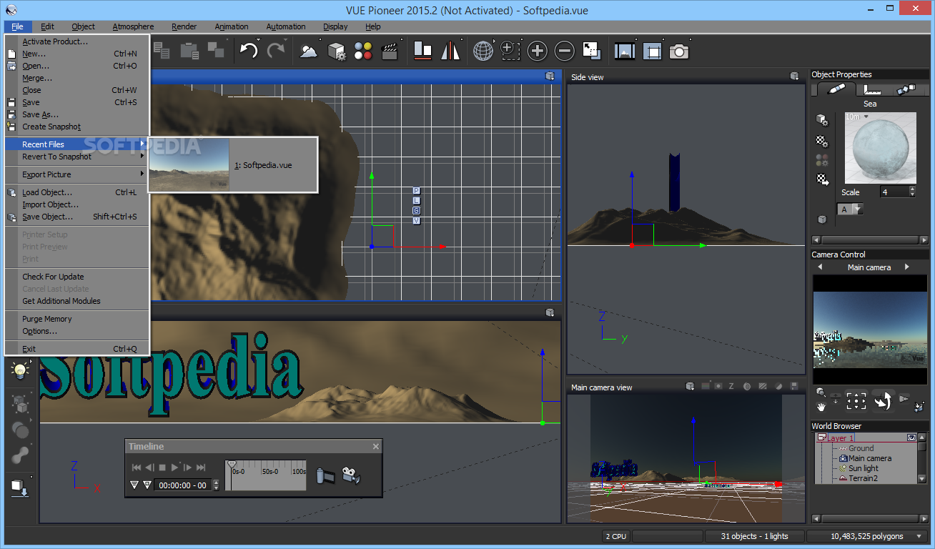Toggle the Main camera view cube icon
Image resolution: width=935 pixels, height=549 pixels.
tap(690, 387)
